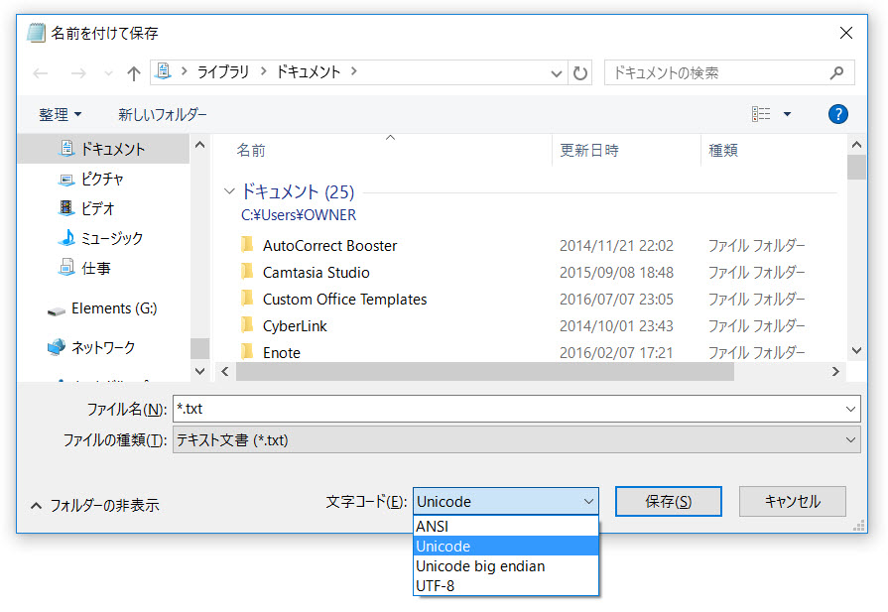Open the ピクチャ folder in sidebar
888x612 pixels.
pos(101,180)
